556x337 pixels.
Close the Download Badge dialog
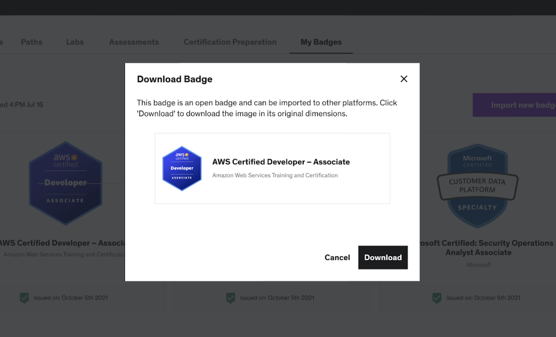[404, 79]
